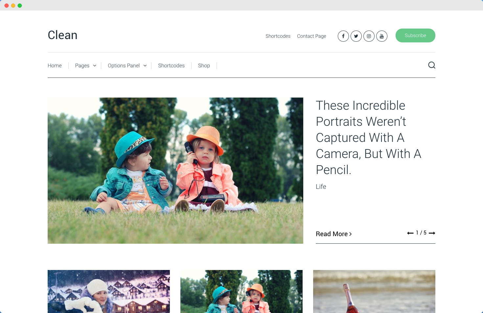Expand the Pages dropdown chevron

95,66
